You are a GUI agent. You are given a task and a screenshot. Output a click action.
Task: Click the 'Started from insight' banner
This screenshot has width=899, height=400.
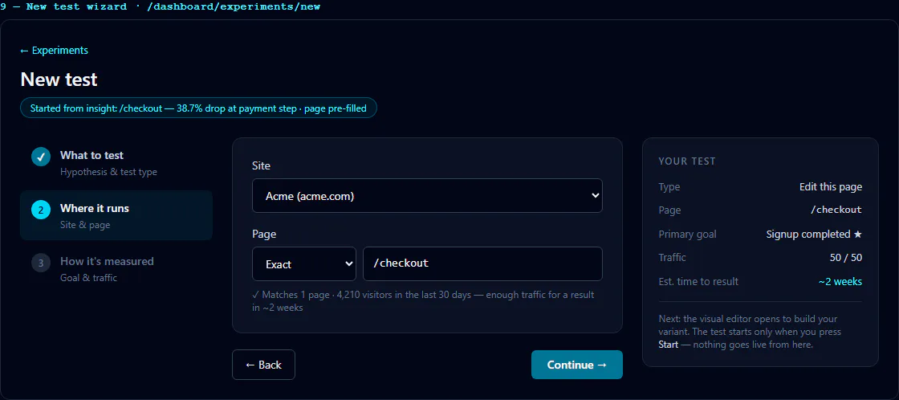tap(198, 108)
